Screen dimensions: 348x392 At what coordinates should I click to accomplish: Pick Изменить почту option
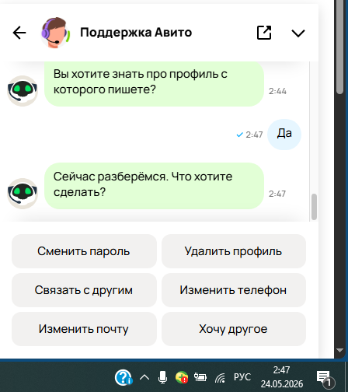tap(84, 329)
